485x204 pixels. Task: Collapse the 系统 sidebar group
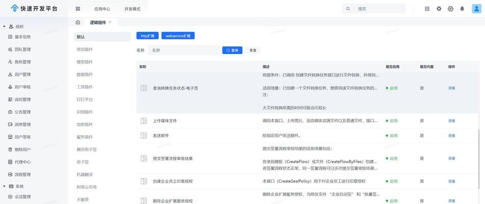[4, 186]
